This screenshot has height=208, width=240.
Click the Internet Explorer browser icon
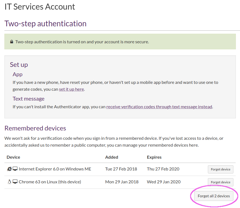pyautogui.click(x=9, y=169)
